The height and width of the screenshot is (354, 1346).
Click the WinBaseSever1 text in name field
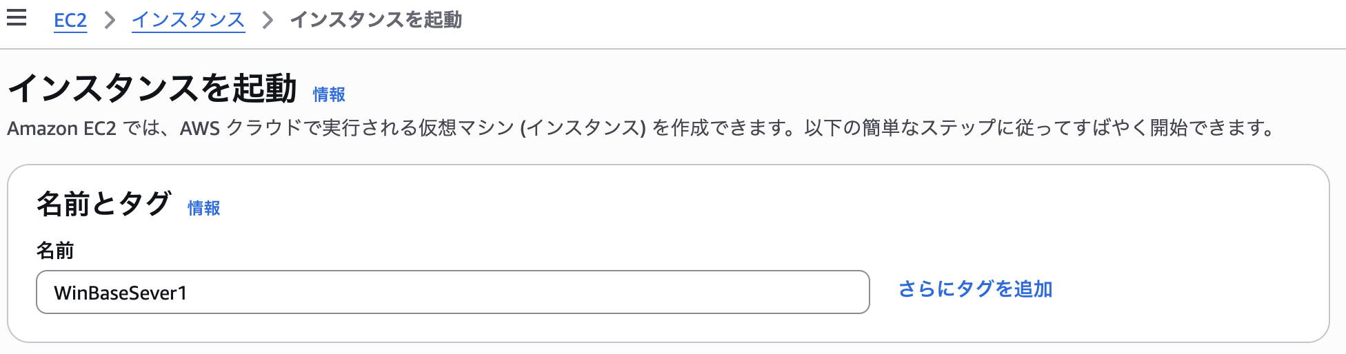[x=121, y=293]
